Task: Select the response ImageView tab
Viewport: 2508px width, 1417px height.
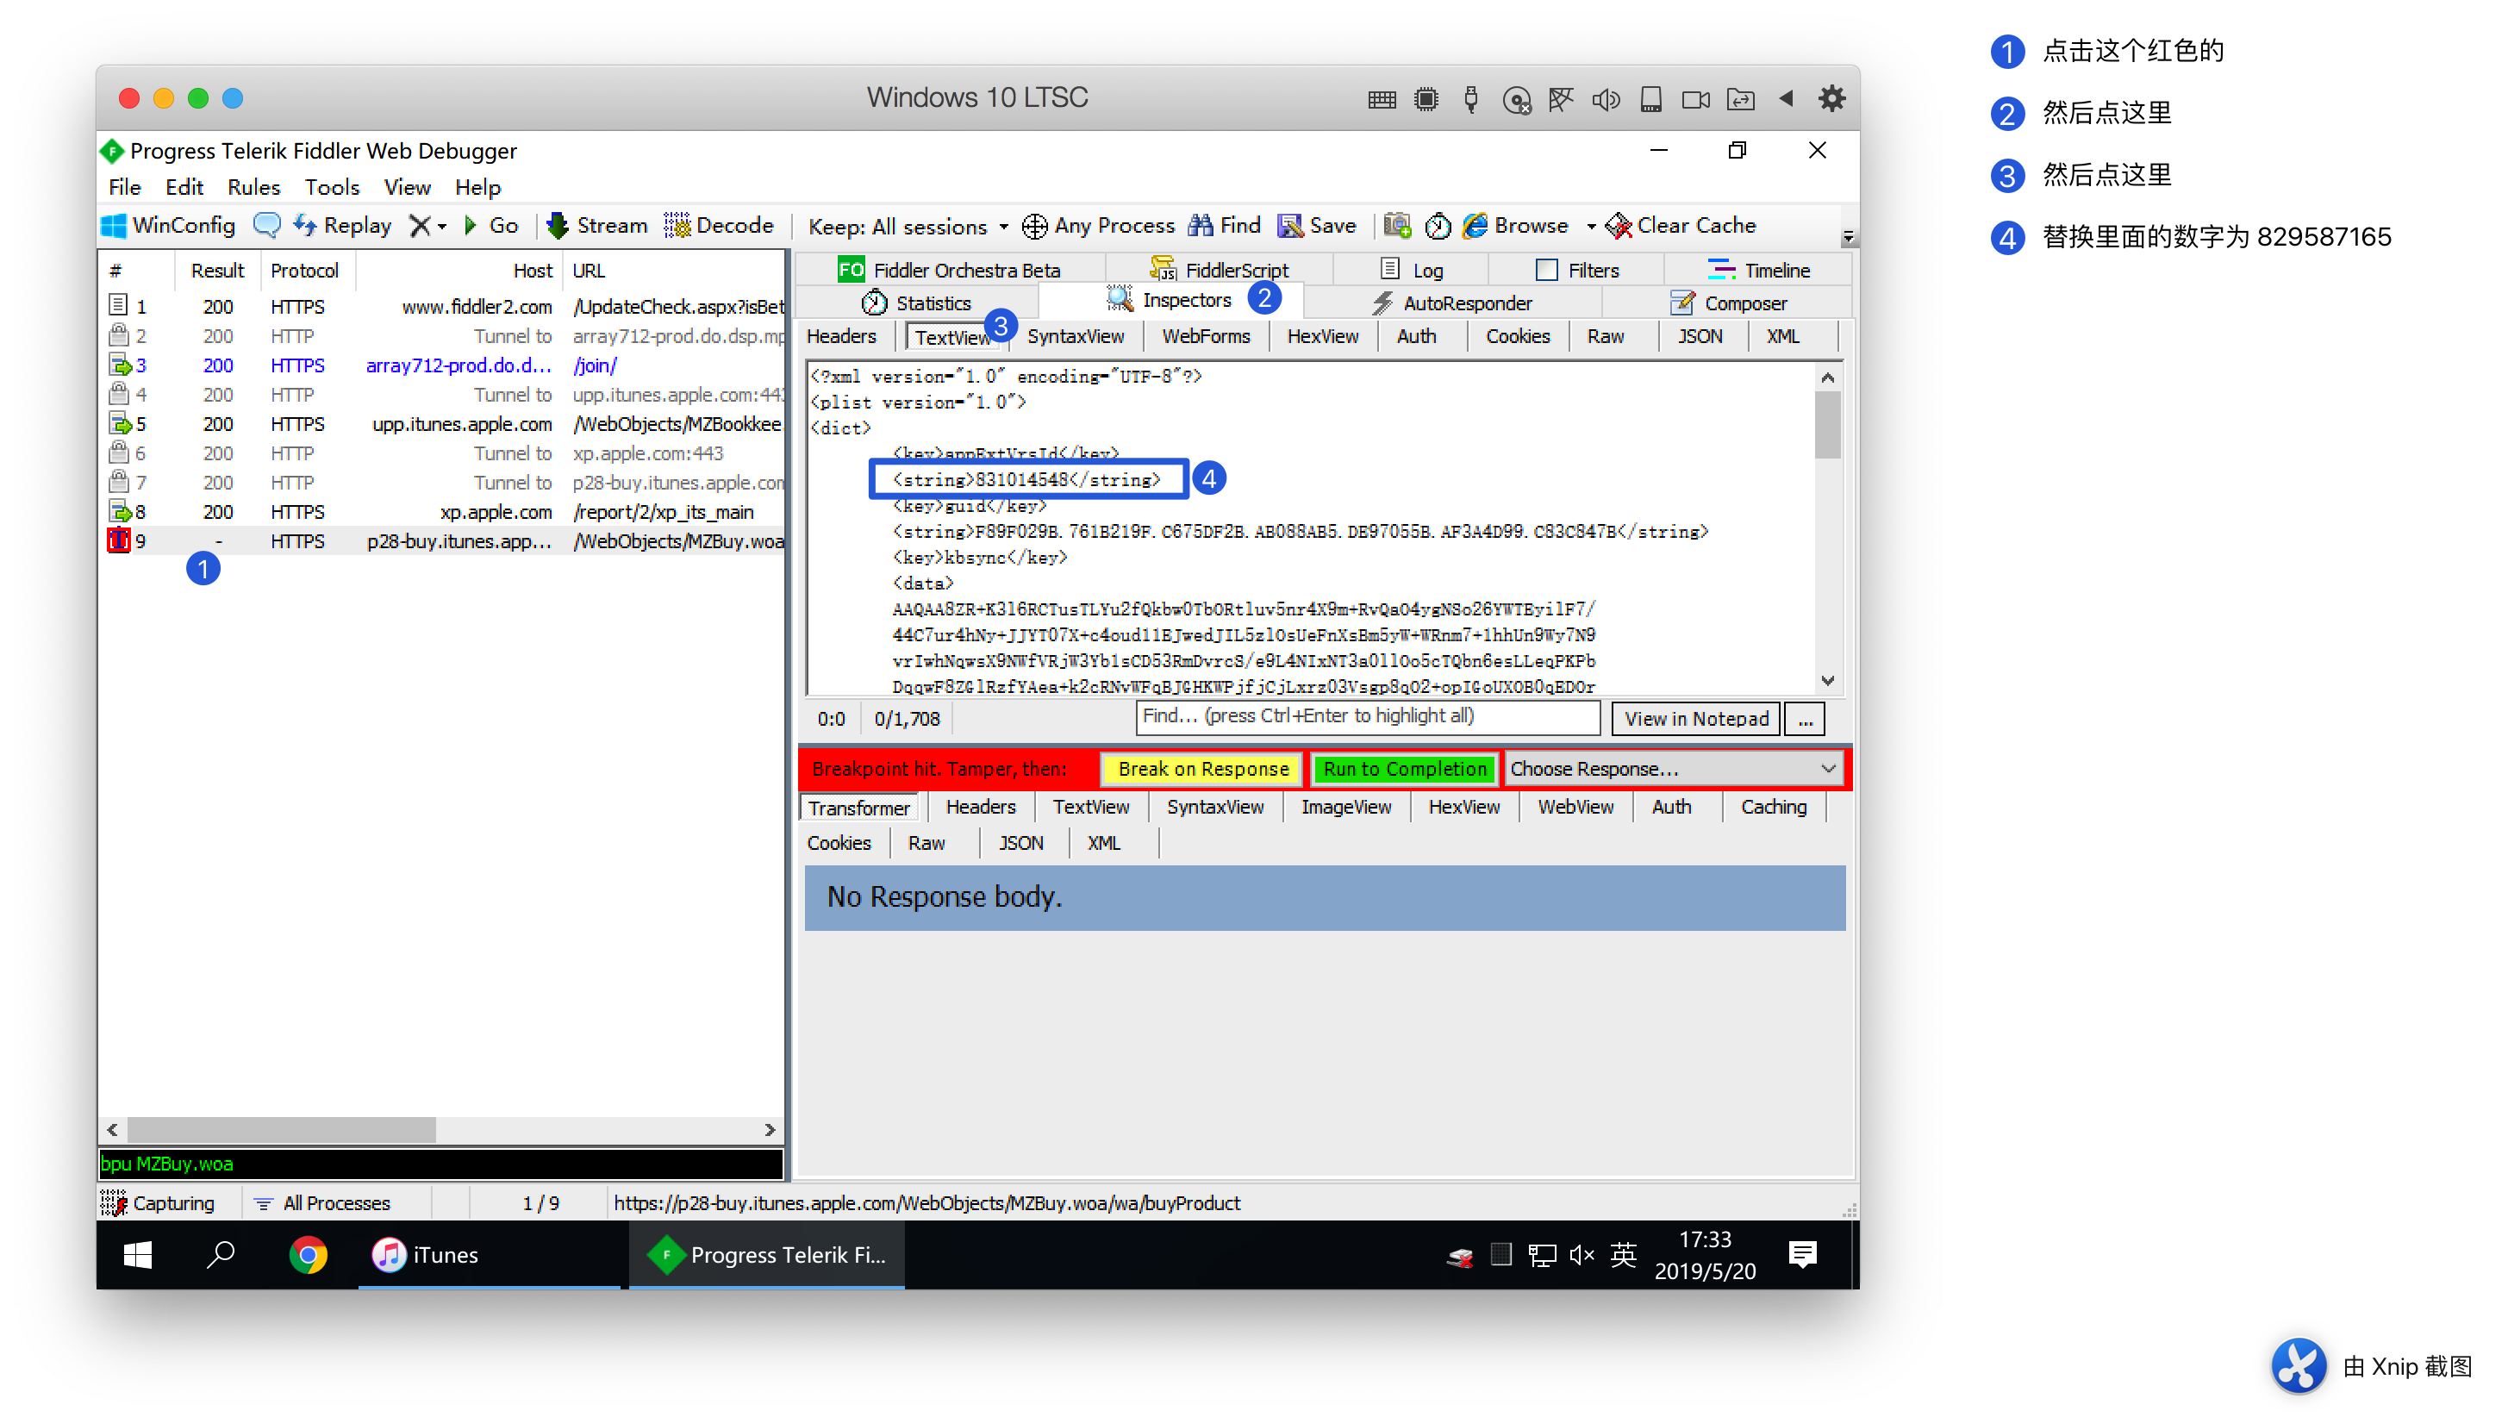Action: pos(1345,808)
